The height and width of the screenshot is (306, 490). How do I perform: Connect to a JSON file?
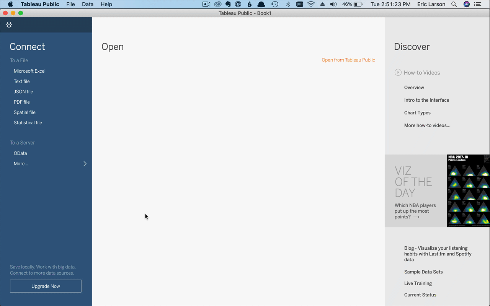(x=23, y=92)
